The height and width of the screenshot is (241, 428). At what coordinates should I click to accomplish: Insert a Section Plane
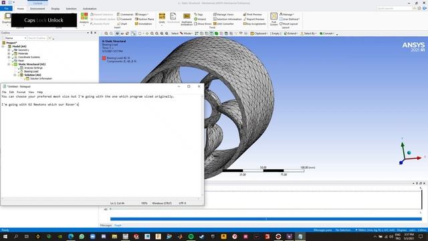tap(144, 19)
